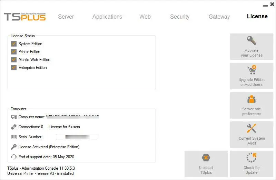The image size is (276, 180).
Task: Toggle the Printer Edtion checkbox
Action: 14,52
